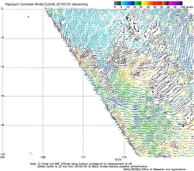
Task: Click the brown 35-40 knots legend band
Action: tap(165, 3)
